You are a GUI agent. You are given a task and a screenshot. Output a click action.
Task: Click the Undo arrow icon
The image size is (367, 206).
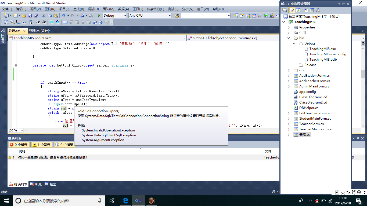coord(63,16)
